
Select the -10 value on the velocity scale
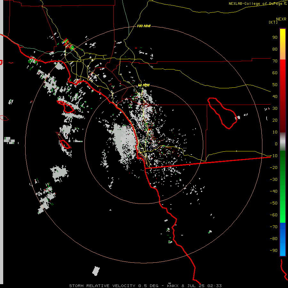[x=274, y=156]
